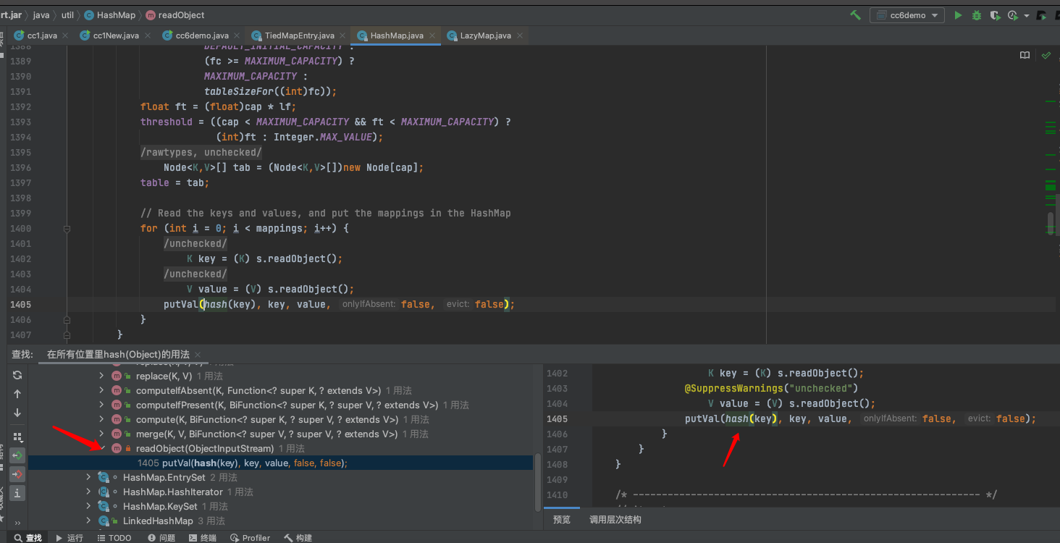Toggle the usage info 'i' button

pyautogui.click(x=17, y=493)
